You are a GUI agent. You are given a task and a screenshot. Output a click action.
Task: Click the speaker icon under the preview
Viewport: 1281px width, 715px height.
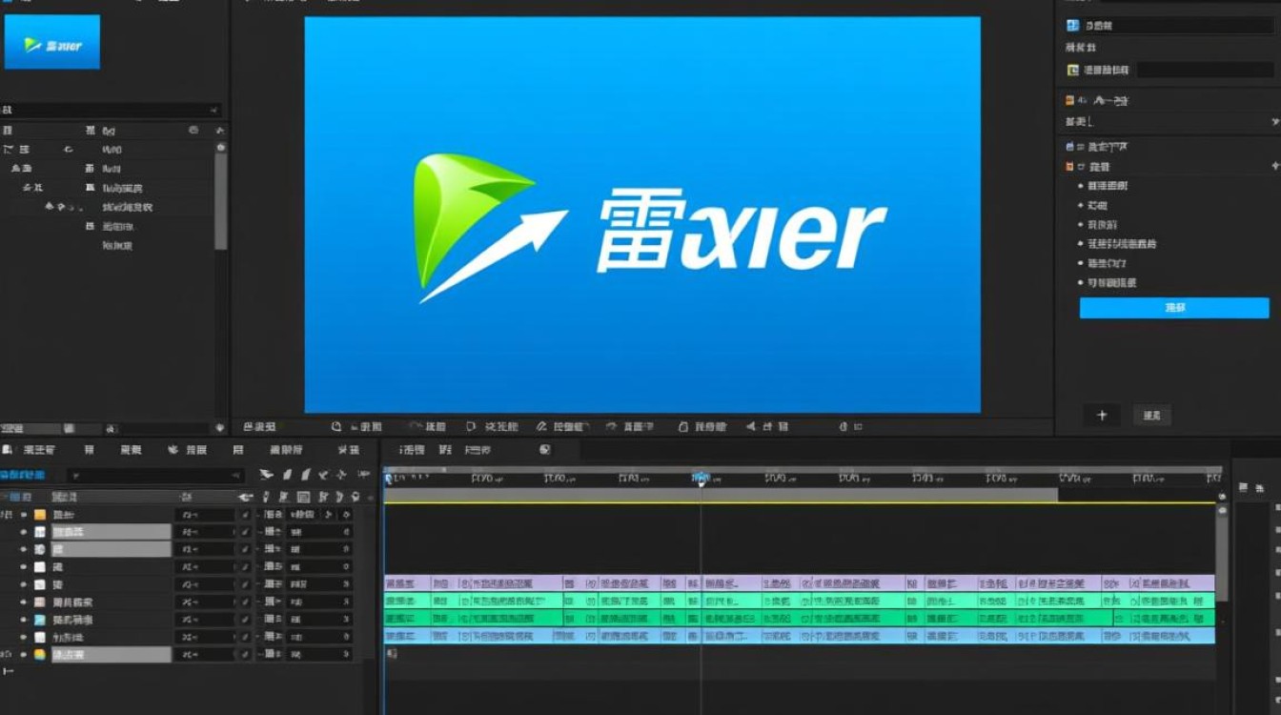point(751,427)
